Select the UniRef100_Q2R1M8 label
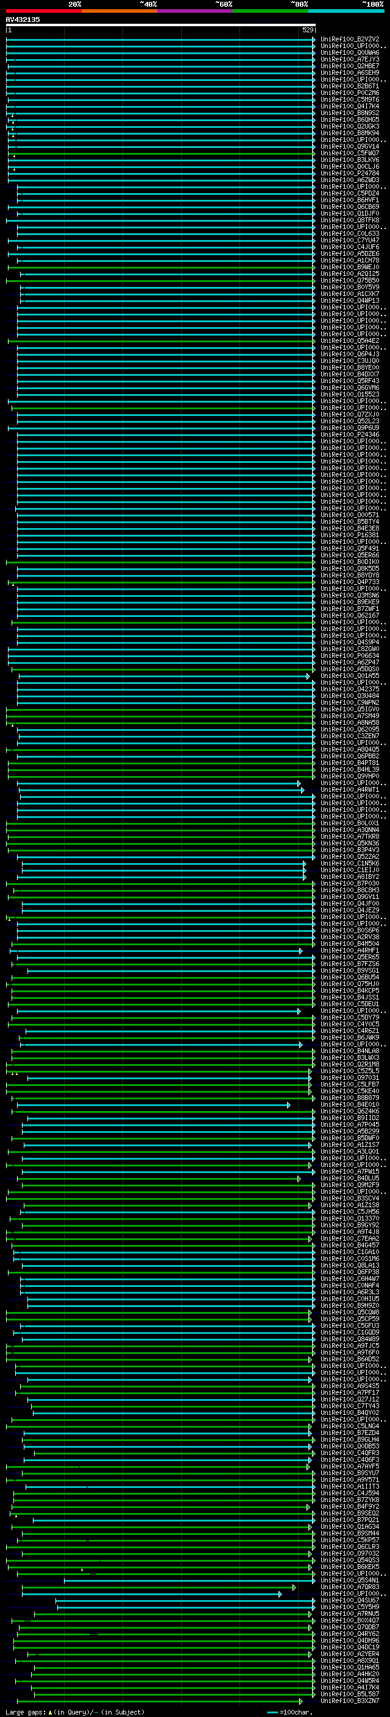The height and width of the screenshot is (1717, 390). coord(350,1065)
